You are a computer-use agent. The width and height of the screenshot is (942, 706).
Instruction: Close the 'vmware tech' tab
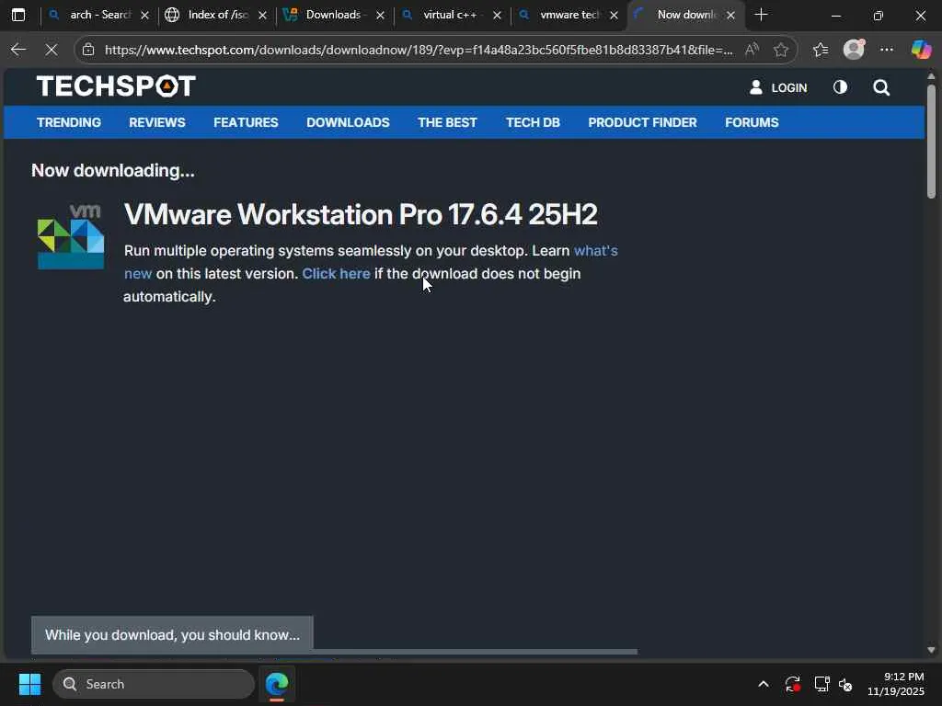pos(614,16)
